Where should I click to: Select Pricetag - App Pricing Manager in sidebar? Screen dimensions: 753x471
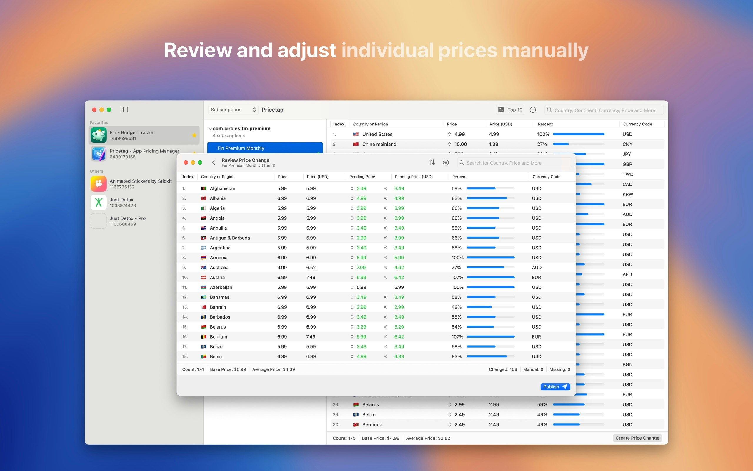144,154
